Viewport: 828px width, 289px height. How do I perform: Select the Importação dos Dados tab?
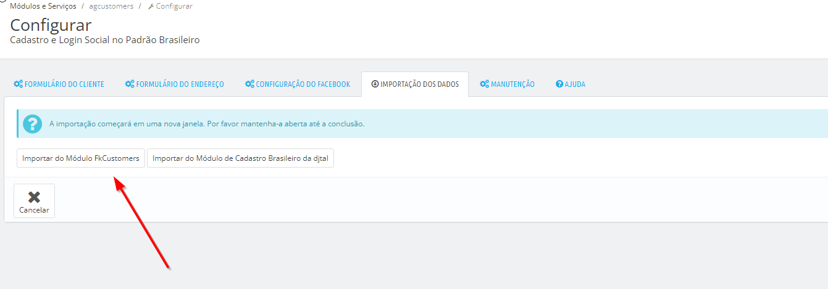415,84
